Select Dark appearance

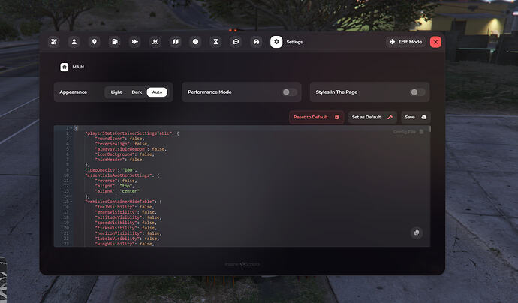point(137,92)
